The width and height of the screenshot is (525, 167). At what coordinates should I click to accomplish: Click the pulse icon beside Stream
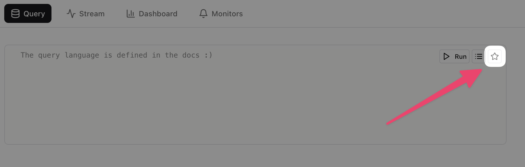pos(71,14)
